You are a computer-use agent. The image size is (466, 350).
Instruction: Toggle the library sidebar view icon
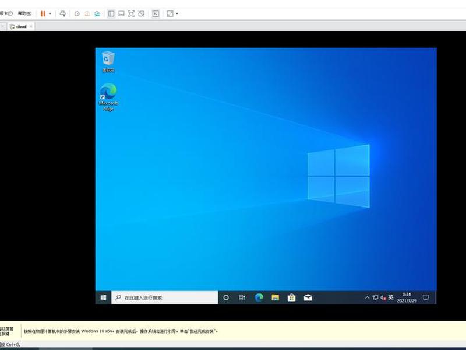coord(111,13)
